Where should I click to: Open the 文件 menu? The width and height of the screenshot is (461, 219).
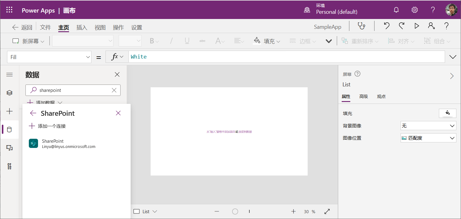(45, 27)
